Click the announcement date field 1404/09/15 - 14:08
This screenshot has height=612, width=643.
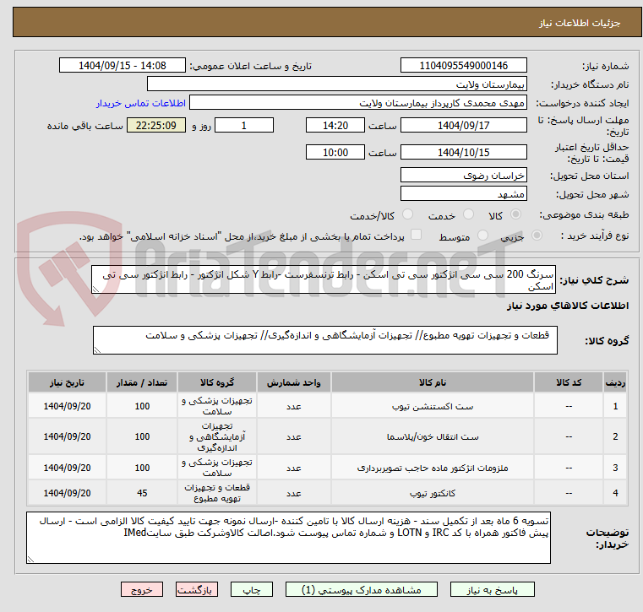click(x=123, y=65)
